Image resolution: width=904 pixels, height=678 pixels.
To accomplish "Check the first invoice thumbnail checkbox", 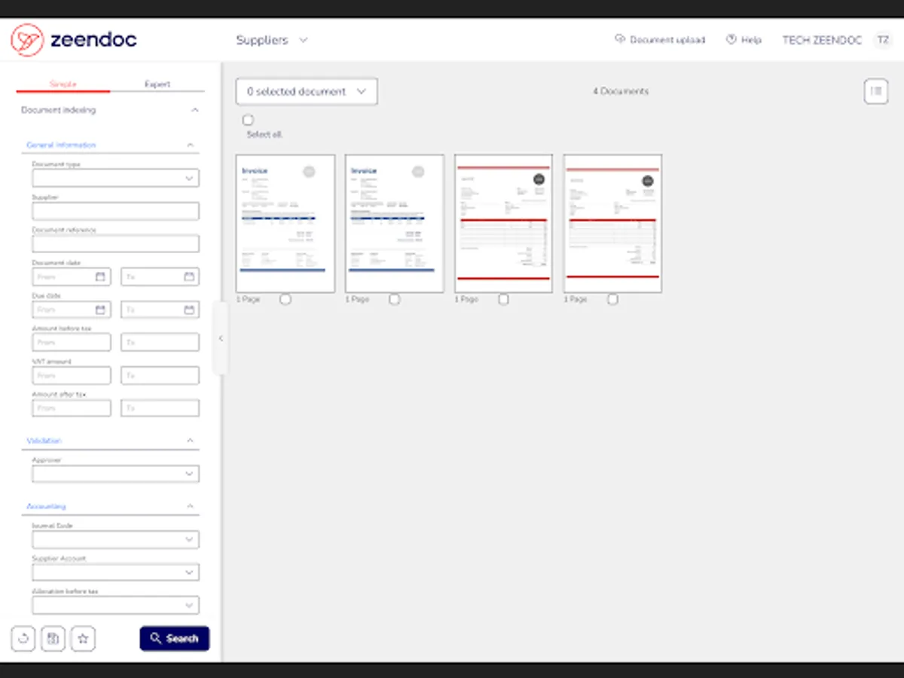I will [x=286, y=299].
